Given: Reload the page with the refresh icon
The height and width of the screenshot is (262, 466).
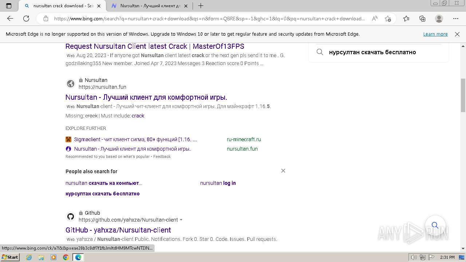Looking at the screenshot, I should tap(26, 19).
